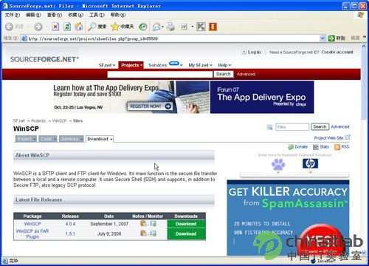Image resolution: width=369 pixels, height=266 pixels.
Task: Open the Projects navigation dropdown
Action: tap(131, 65)
